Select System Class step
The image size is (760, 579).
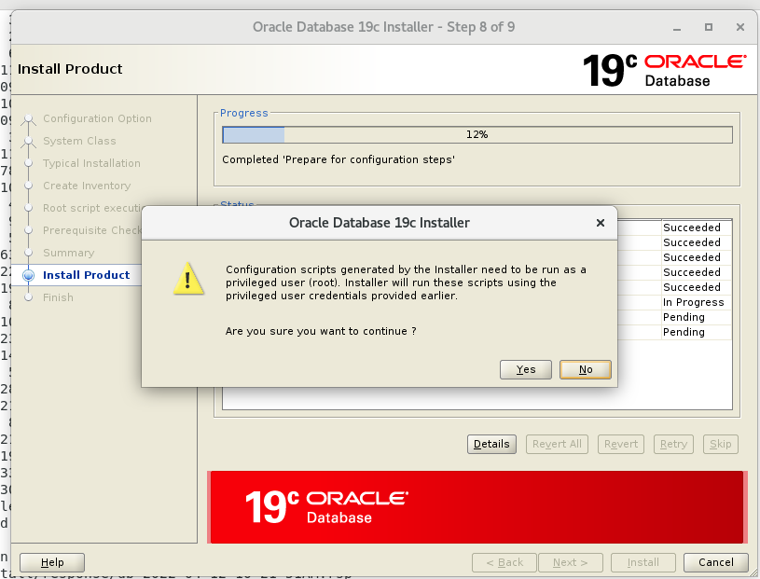pyautogui.click(x=79, y=141)
